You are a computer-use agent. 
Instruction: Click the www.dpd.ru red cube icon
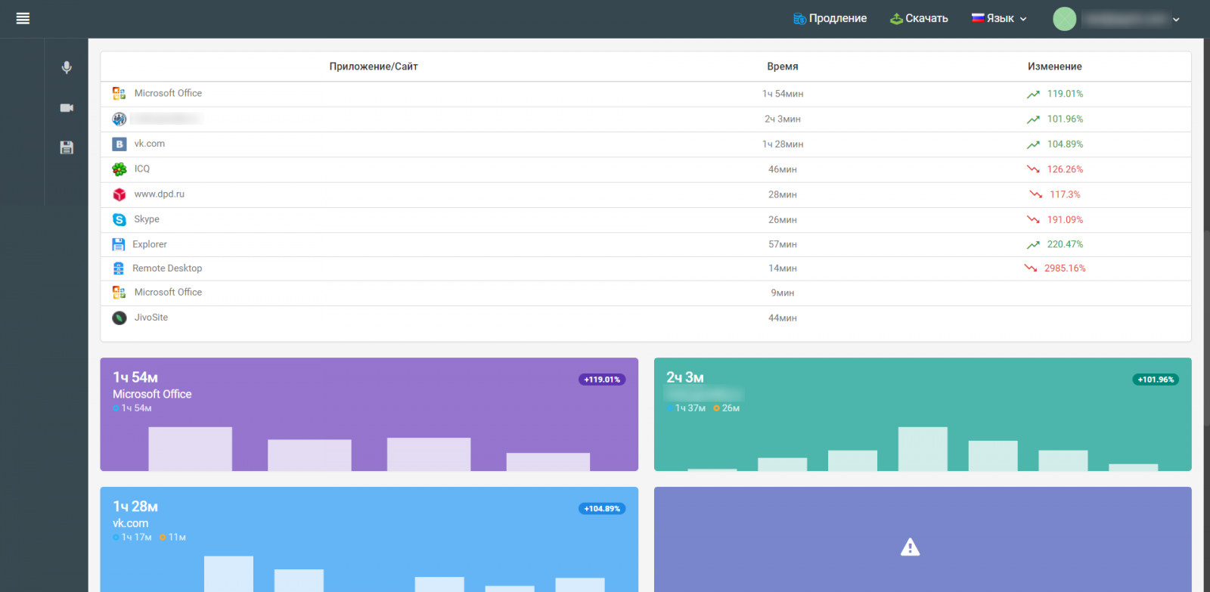119,194
